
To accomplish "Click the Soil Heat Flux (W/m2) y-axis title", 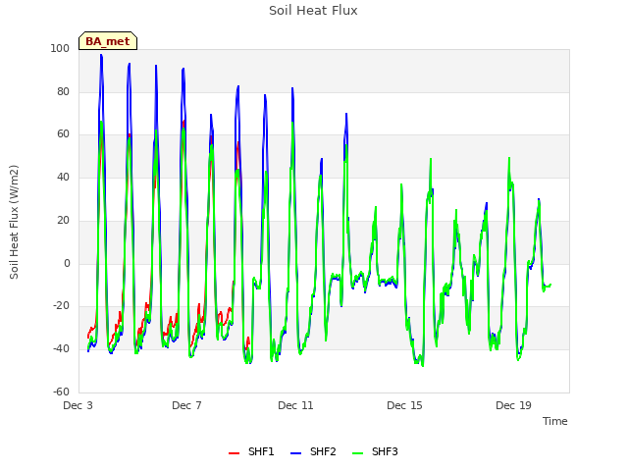I will click(x=14, y=222).
